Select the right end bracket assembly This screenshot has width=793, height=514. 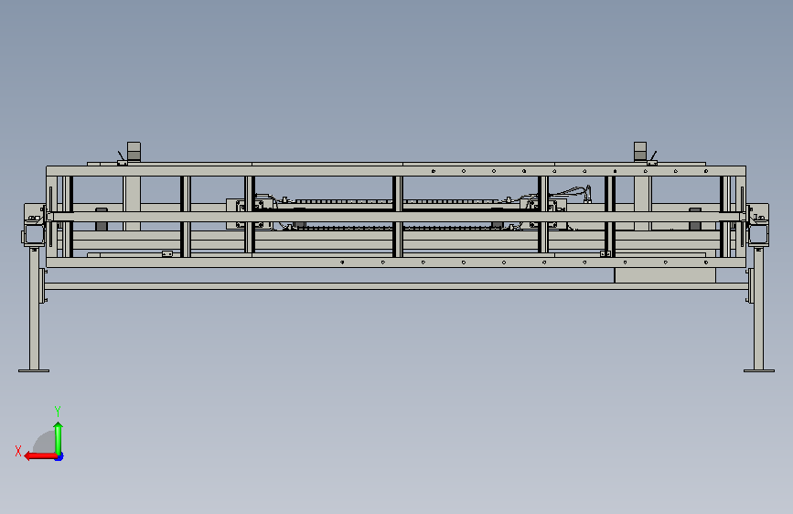[758, 226]
